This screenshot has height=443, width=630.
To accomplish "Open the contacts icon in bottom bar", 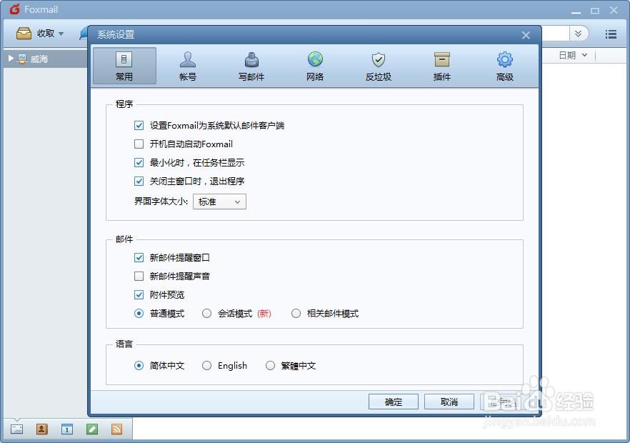I will pos(41,429).
